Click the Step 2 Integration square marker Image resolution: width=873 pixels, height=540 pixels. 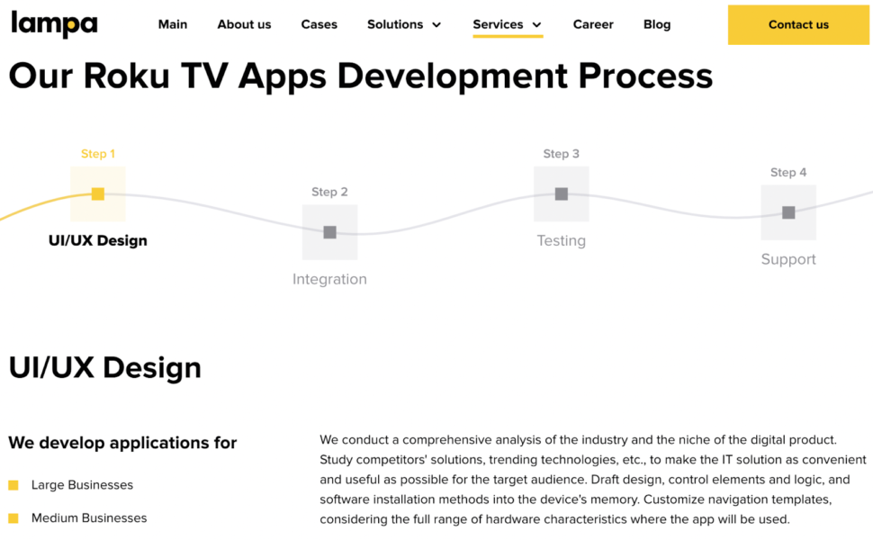[x=329, y=232]
